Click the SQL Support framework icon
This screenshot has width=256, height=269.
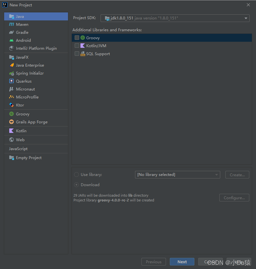click(83, 54)
